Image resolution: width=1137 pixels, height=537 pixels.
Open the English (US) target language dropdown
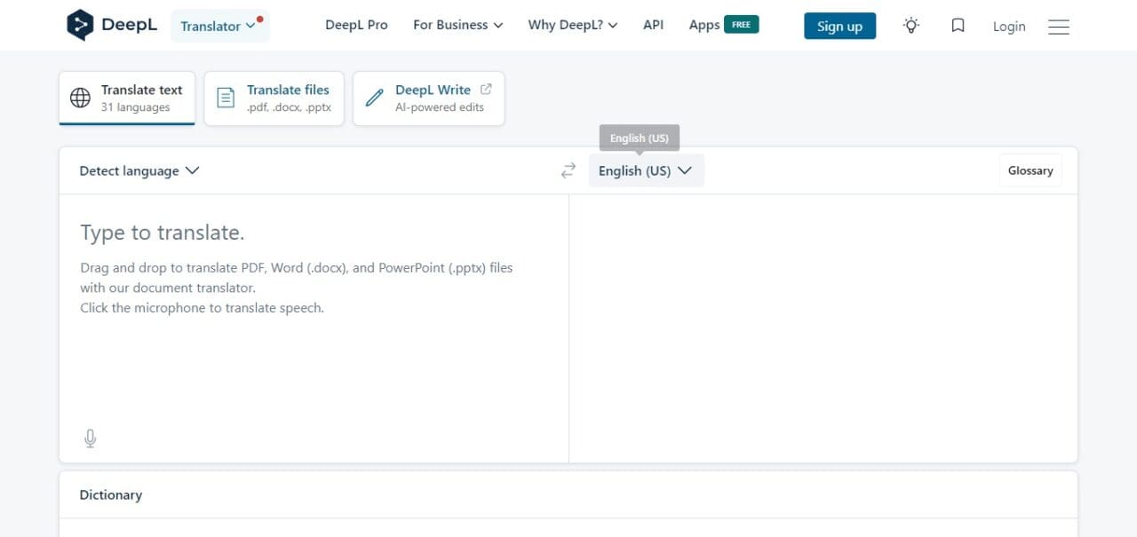[646, 170]
